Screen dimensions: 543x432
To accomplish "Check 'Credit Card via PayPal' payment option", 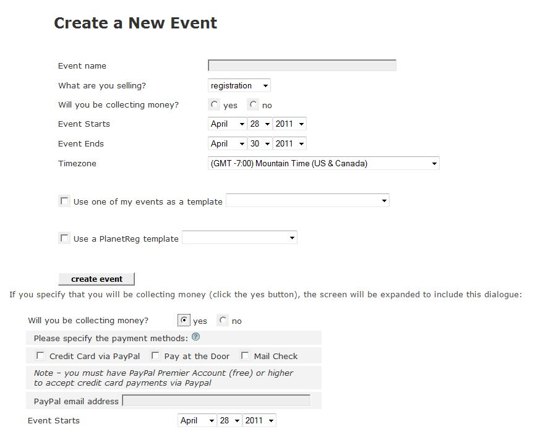I will pos(40,355).
